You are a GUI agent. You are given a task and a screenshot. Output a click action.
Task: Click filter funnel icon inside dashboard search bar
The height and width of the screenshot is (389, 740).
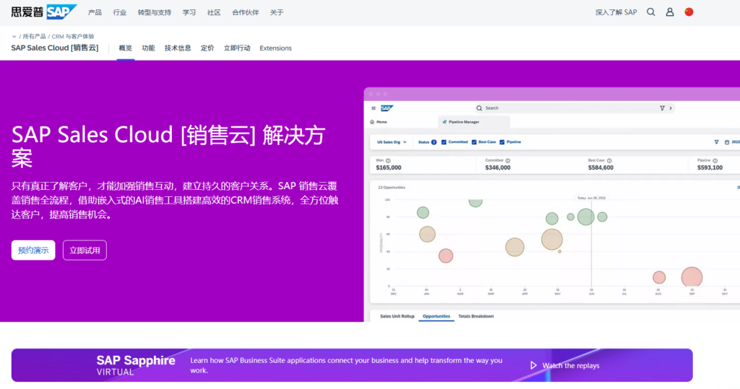tap(662, 108)
